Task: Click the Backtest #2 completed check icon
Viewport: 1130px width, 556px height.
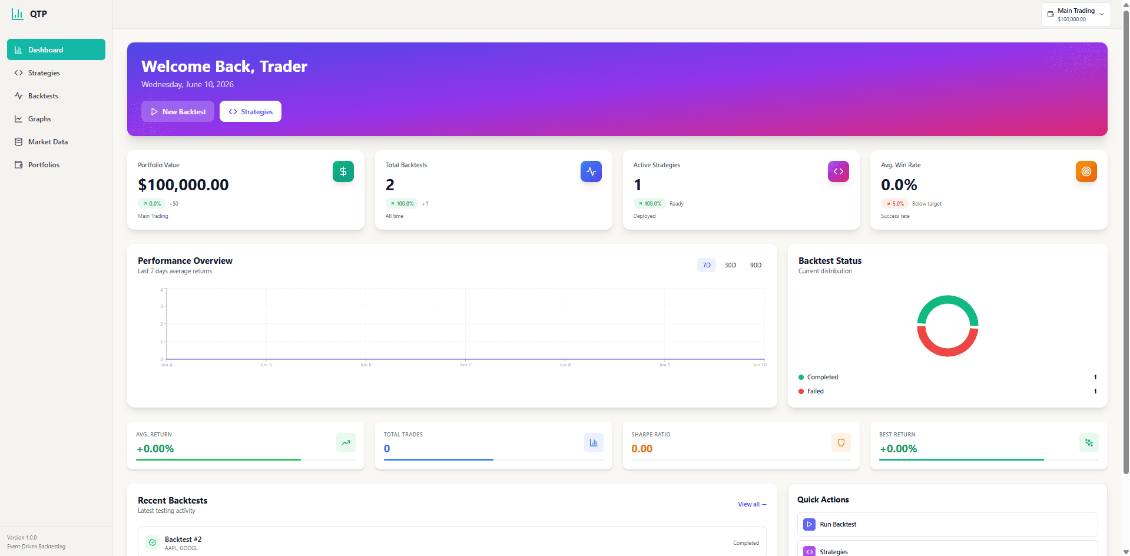Action: click(153, 542)
